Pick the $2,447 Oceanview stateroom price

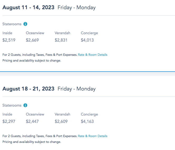coord(32,122)
